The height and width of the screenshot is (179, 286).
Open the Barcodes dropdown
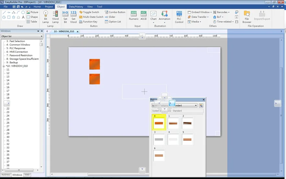tap(221, 12)
